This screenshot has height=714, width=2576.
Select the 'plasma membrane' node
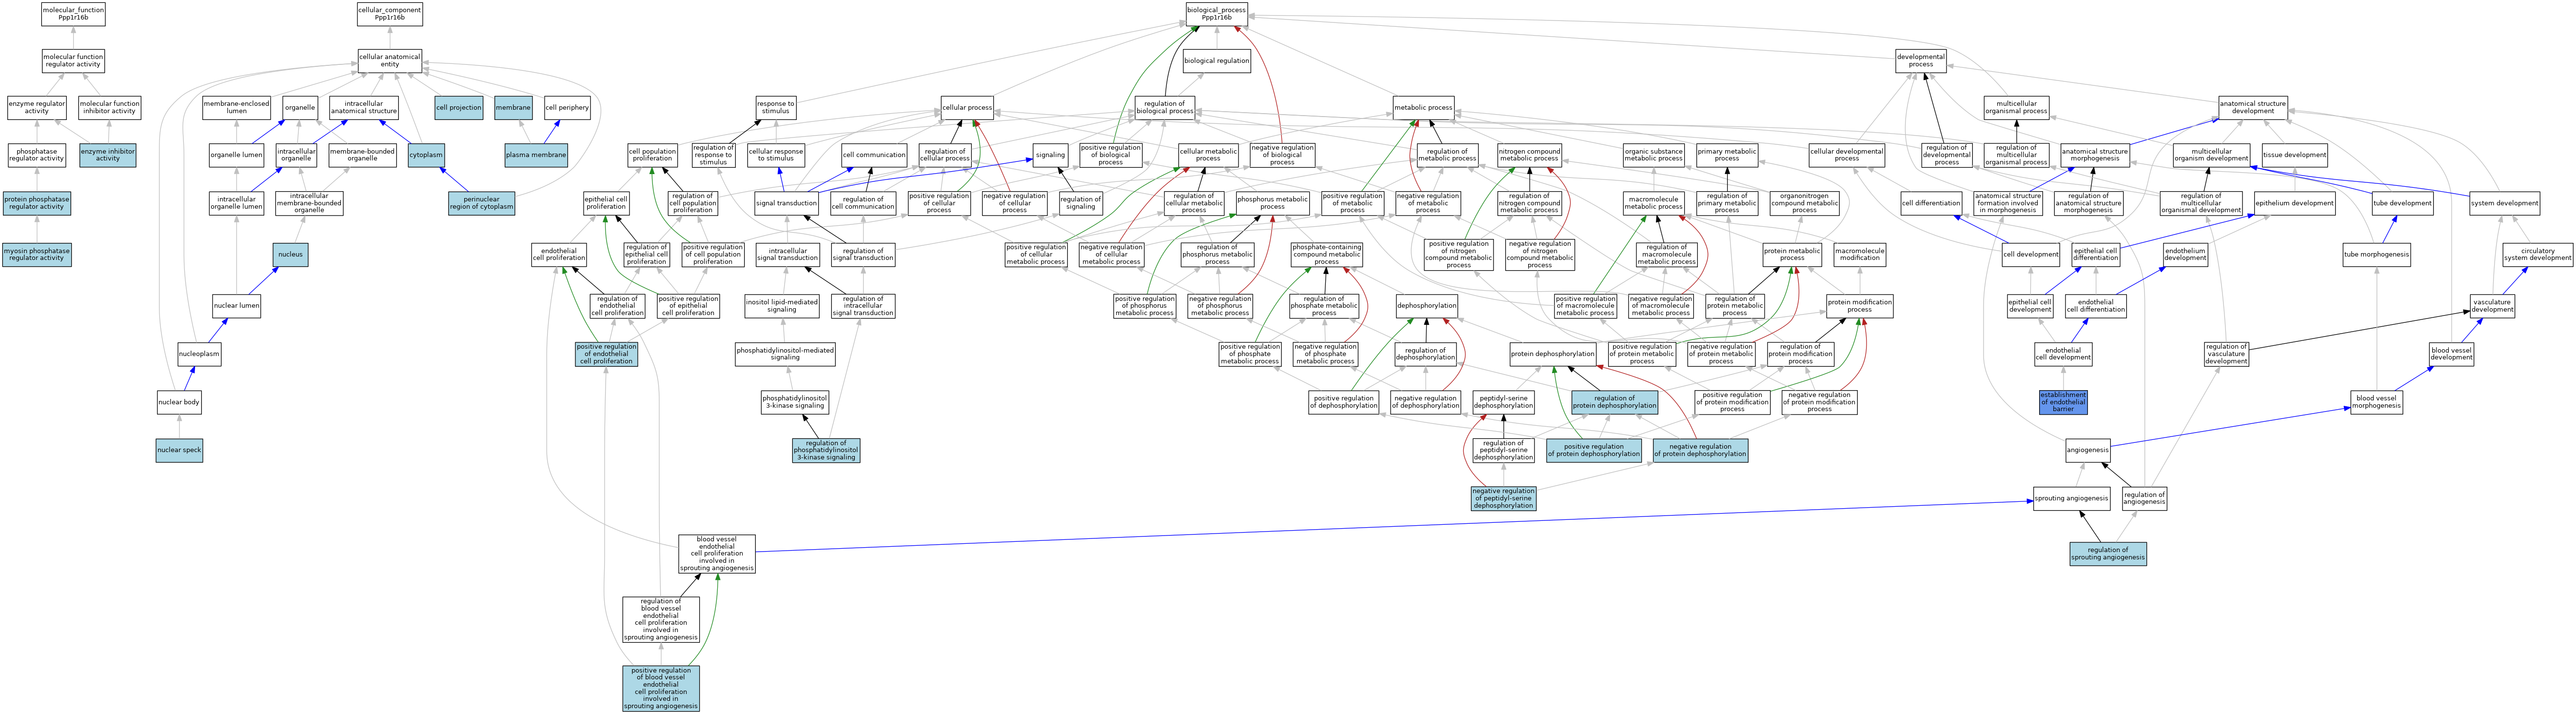(x=536, y=155)
